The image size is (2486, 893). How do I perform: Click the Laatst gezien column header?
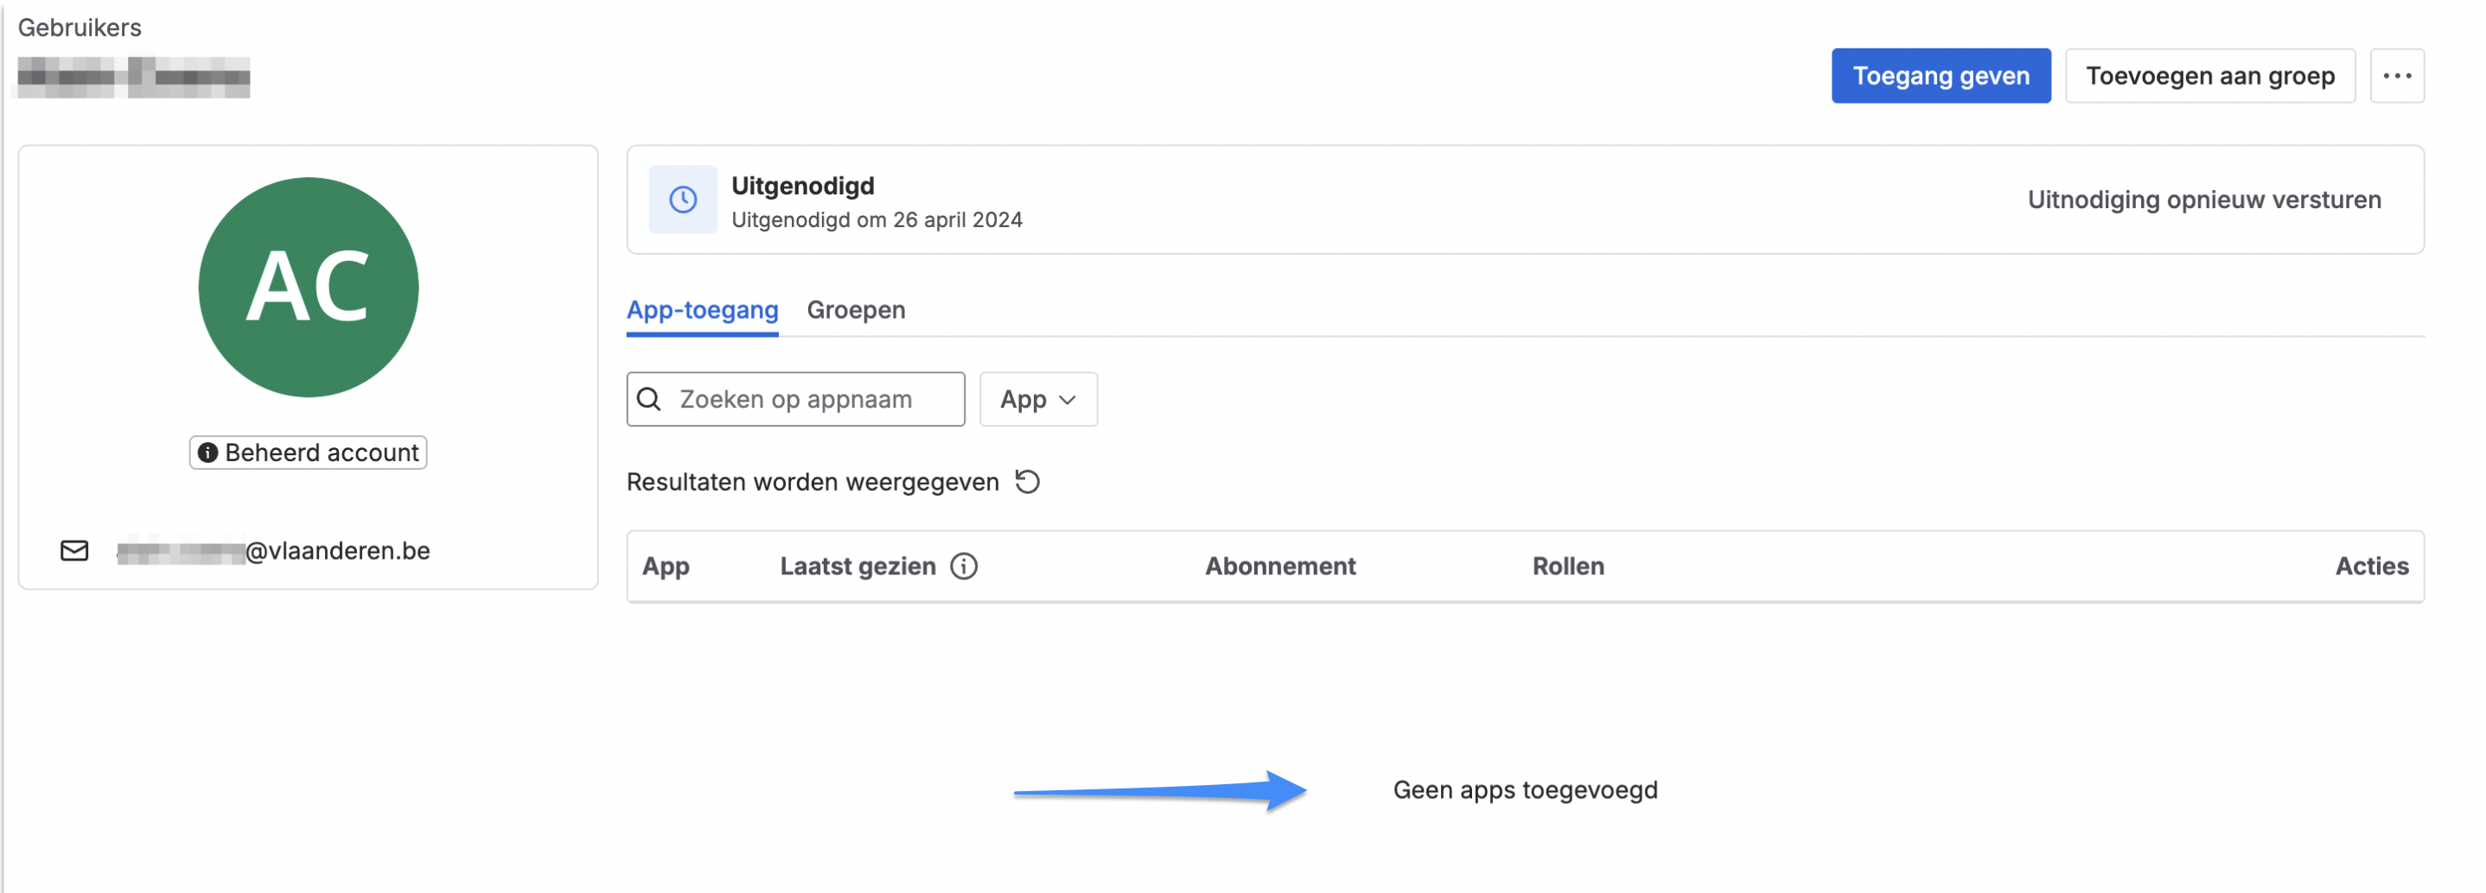(x=857, y=566)
